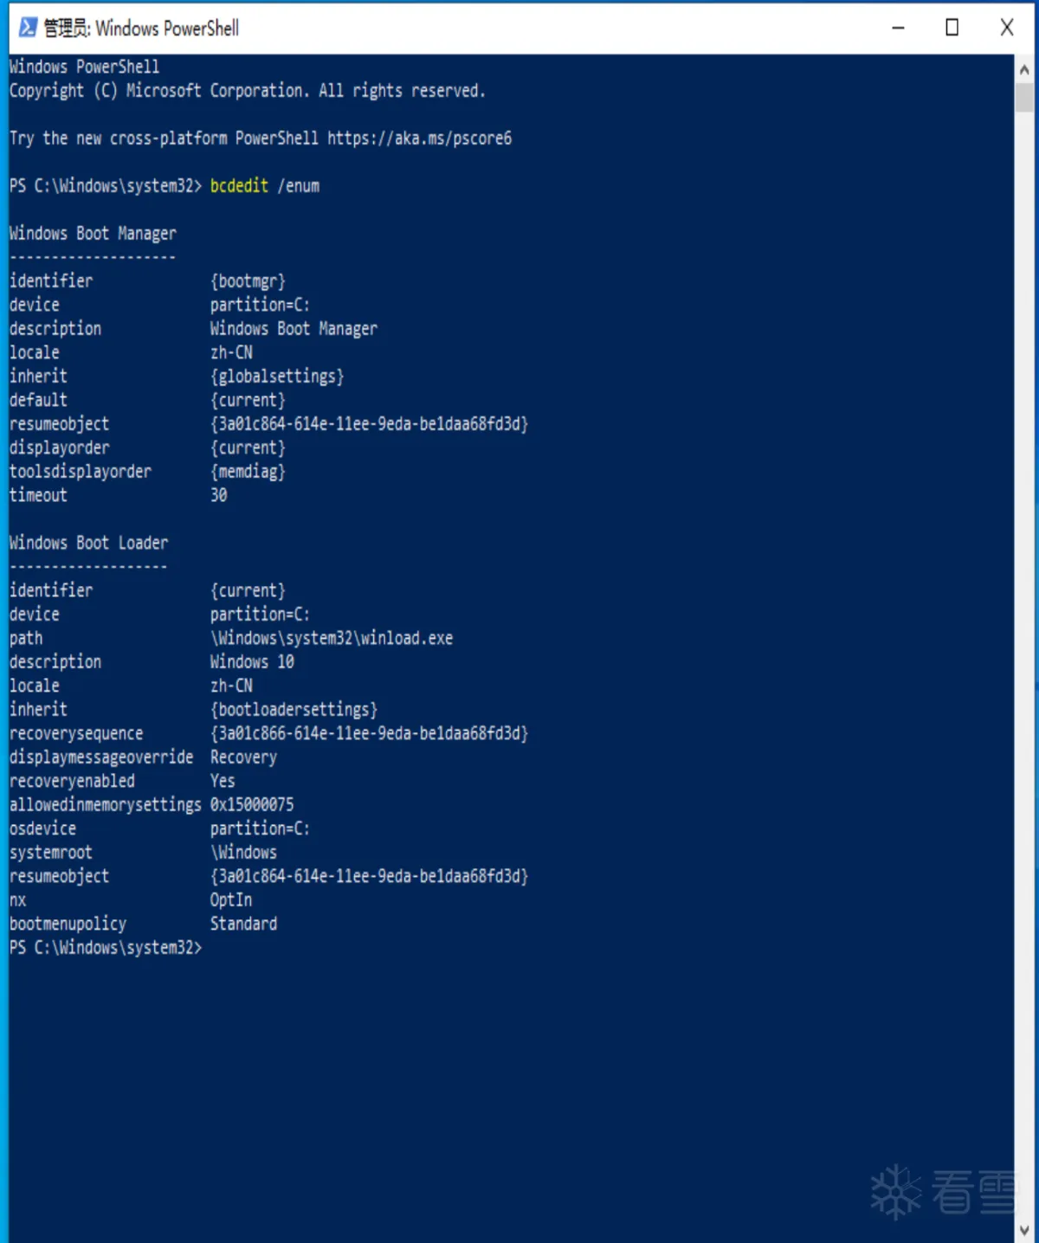The height and width of the screenshot is (1243, 1039).
Task: Click the https://aka.ms/pscore6 URL
Action: point(419,138)
